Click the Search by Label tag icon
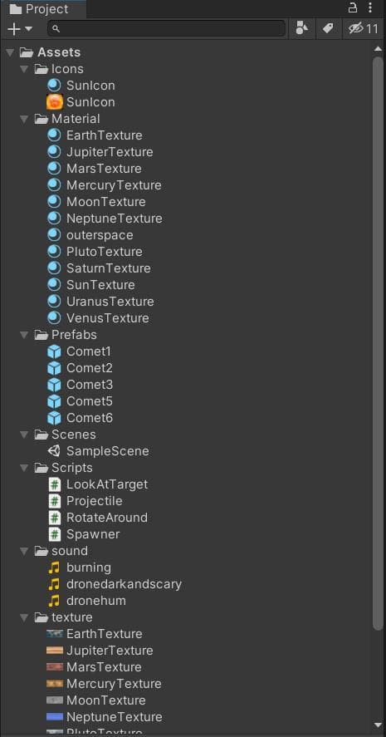The height and width of the screenshot is (737, 386). pyautogui.click(x=328, y=29)
